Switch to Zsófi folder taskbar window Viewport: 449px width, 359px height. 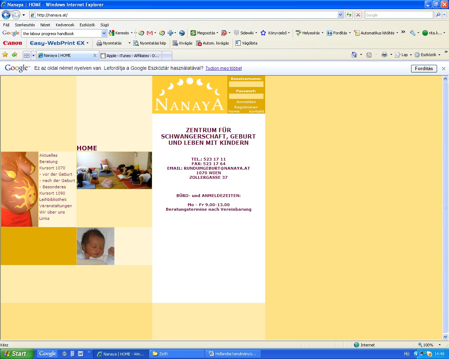tap(177, 354)
